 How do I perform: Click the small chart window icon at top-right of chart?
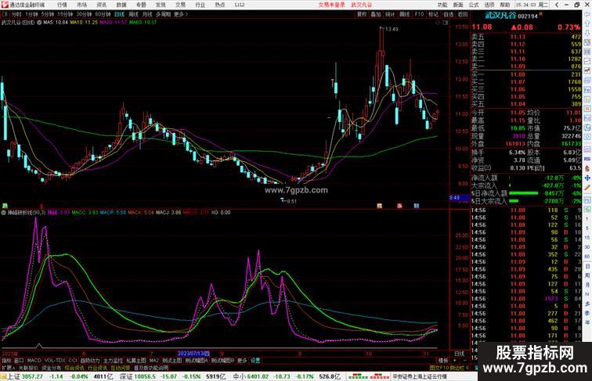click(x=446, y=23)
